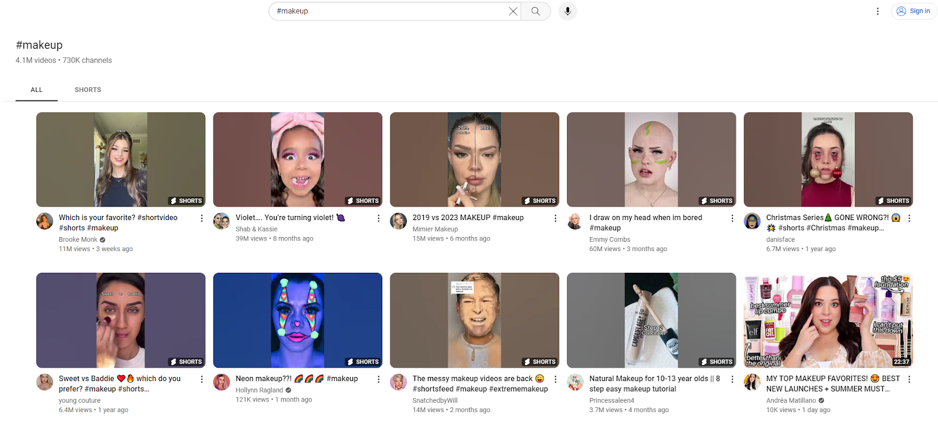Open Princessaleen4 channel avatar

[575, 382]
